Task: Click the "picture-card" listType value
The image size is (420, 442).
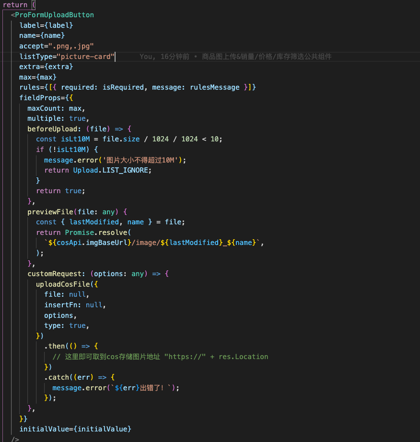Action: [86, 57]
